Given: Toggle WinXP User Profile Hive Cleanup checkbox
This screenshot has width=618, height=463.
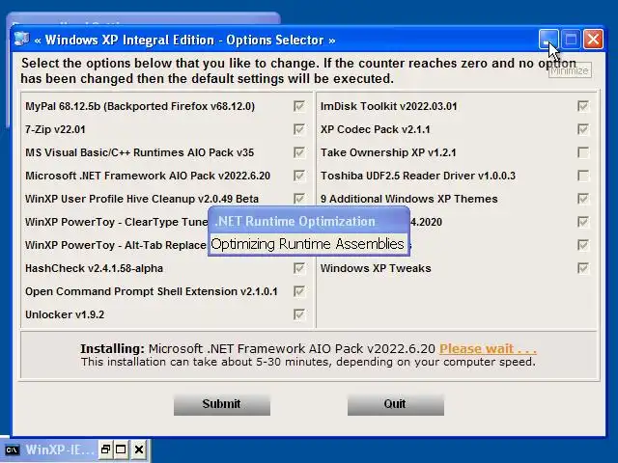Looking at the screenshot, I should [x=299, y=199].
